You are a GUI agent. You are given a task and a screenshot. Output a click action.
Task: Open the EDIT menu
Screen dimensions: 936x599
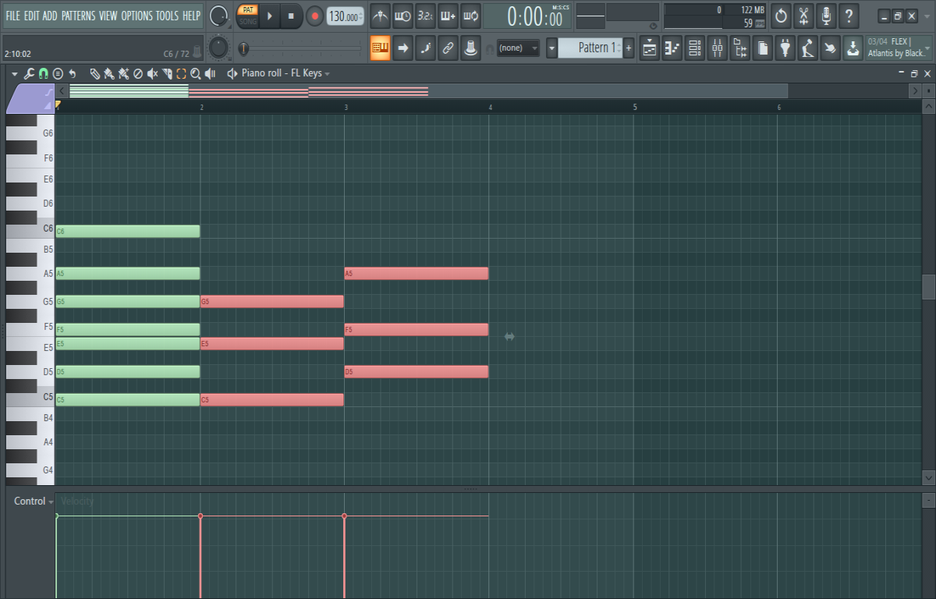[x=31, y=16]
